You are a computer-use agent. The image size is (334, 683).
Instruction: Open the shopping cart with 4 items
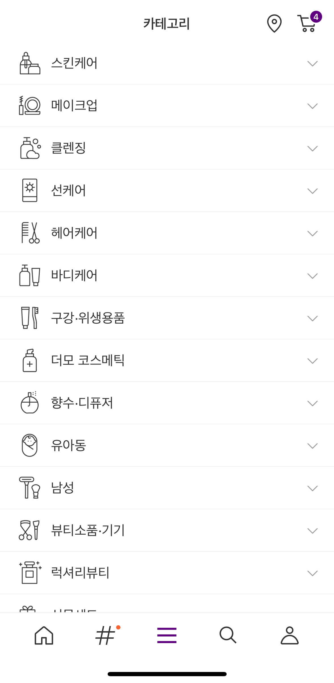pos(308,23)
